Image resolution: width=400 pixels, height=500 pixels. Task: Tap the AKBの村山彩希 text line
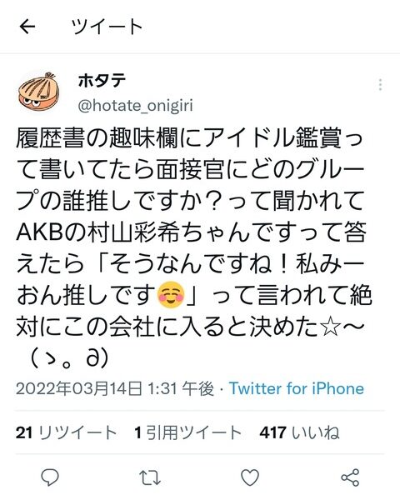pyautogui.click(x=191, y=232)
